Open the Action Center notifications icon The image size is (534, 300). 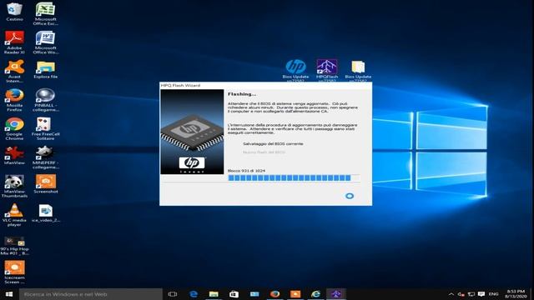coord(481,294)
